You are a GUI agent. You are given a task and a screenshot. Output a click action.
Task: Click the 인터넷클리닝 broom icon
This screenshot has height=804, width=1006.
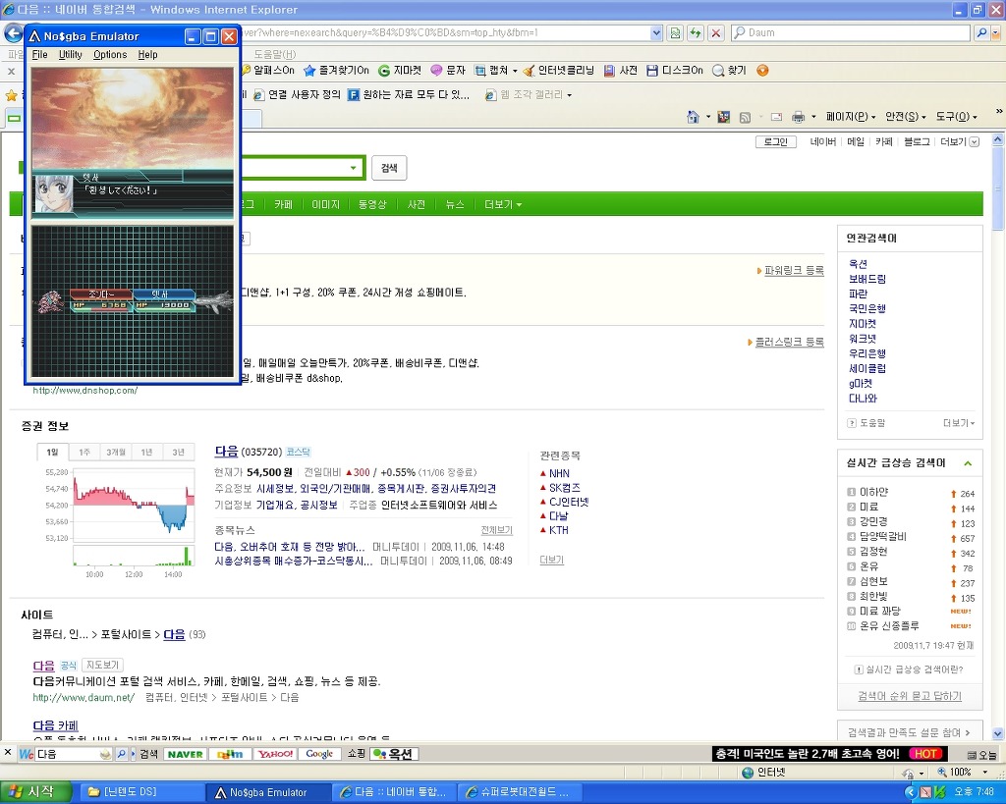coord(529,71)
